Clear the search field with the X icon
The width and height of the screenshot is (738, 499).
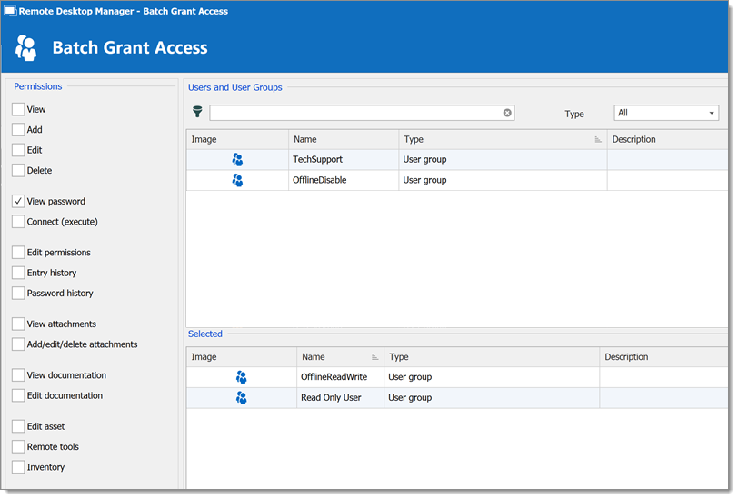point(507,113)
